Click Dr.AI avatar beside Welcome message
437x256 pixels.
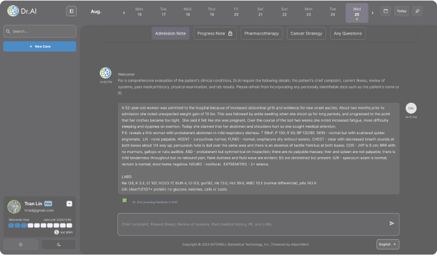pos(106,73)
